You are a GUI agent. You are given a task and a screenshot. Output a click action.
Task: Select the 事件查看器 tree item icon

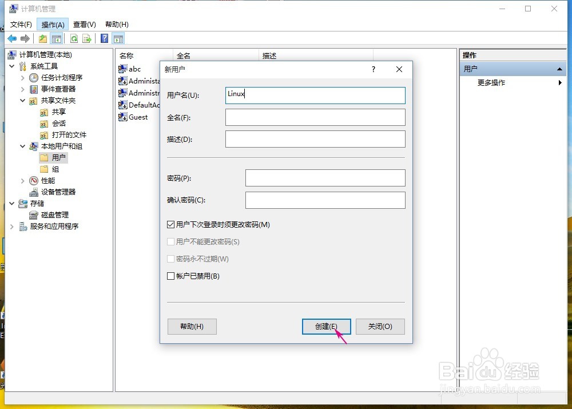coord(34,89)
